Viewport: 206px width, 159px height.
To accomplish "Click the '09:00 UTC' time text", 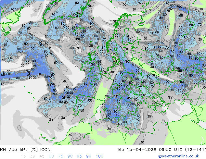I will [x=171, y=150].
